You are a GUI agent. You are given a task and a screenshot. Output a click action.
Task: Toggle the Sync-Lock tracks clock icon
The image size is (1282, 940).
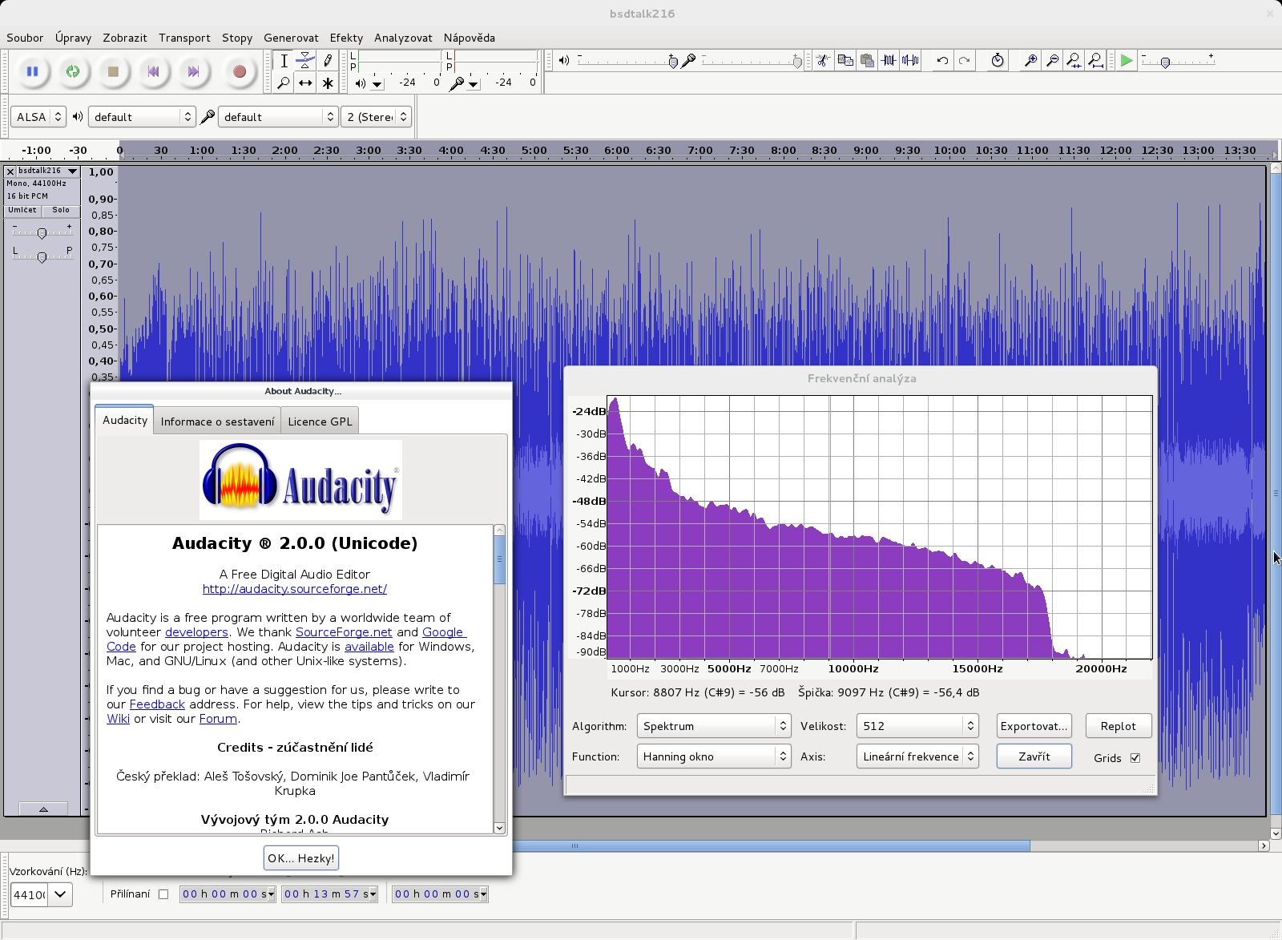click(x=998, y=60)
